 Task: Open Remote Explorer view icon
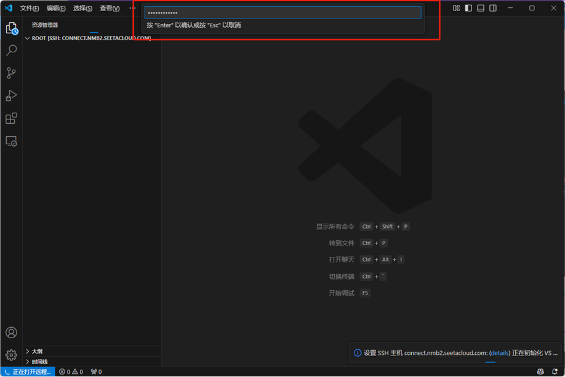point(12,141)
